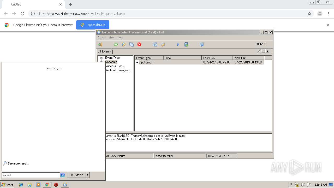The height and width of the screenshot is (188, 334).
Task: Click the volume speaker tray icon
Action: [303, 185]
